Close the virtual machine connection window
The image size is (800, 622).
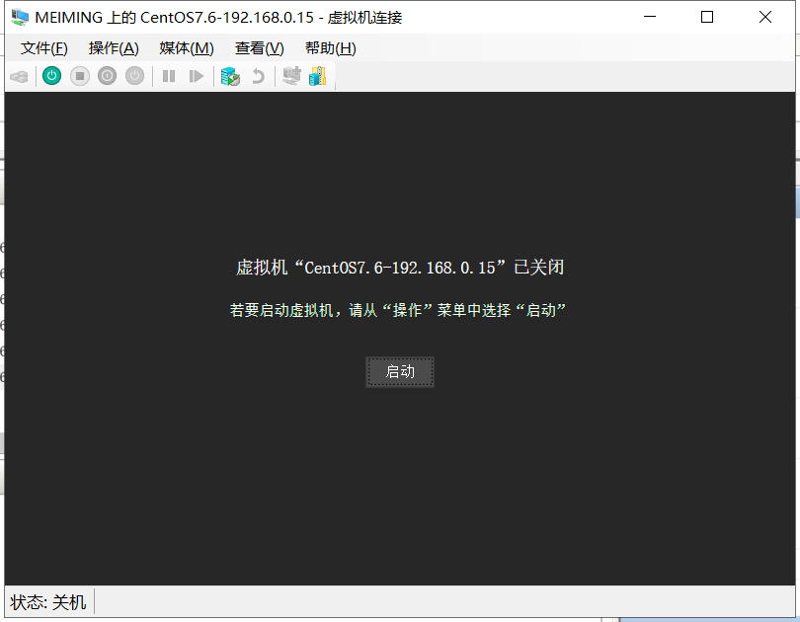pos(764,17)
